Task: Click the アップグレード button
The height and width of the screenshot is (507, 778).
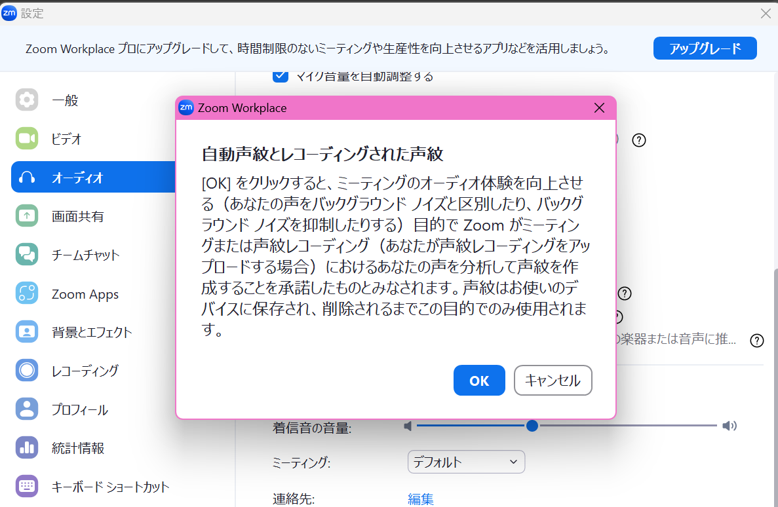Action: pyautogui.click(x=705, y=48)
